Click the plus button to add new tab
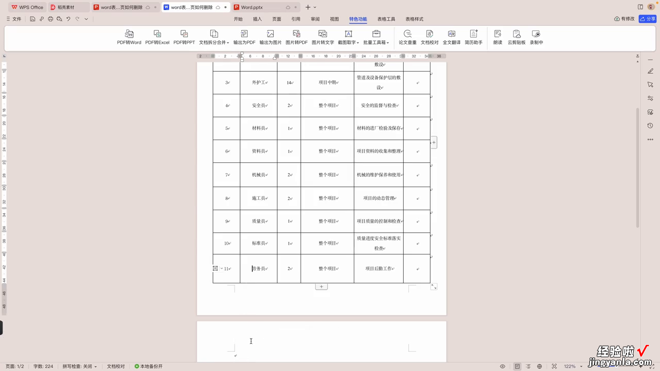This screenshot has height=371, width=660. (308, 7)
